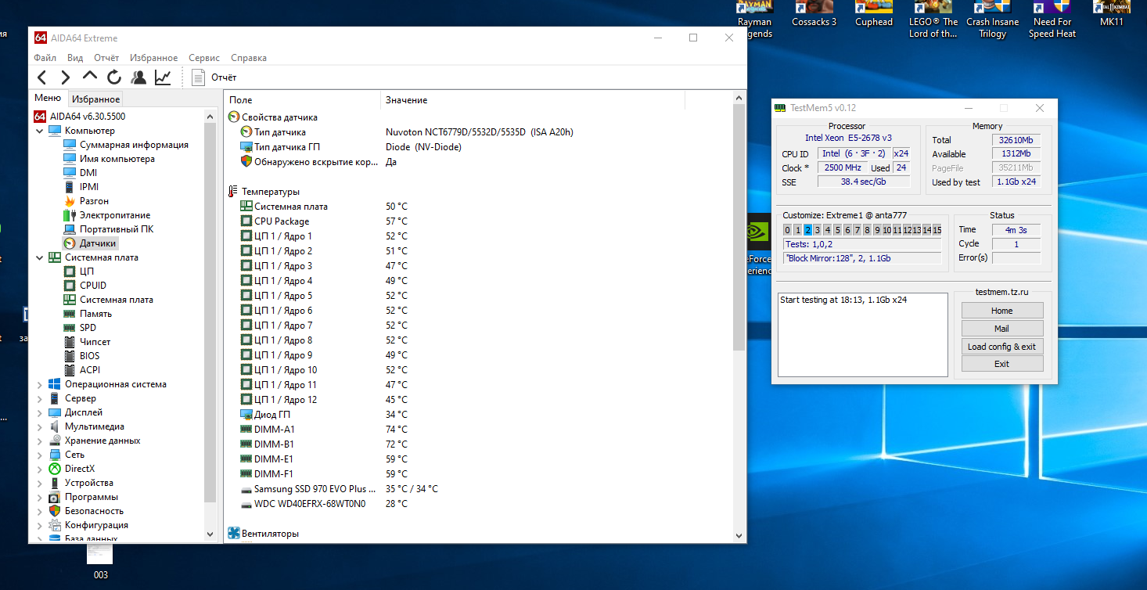Expand the Сервер tree node
This screenshot has height=590, width=1147.
(40, 398)
